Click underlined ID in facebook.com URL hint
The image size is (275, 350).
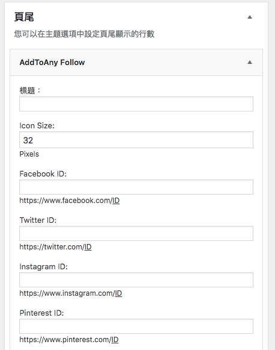pyautogui.click(x=116, y=201)
